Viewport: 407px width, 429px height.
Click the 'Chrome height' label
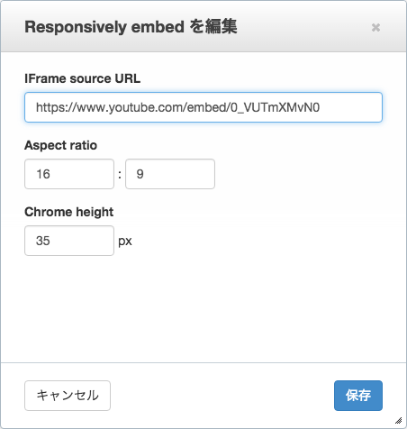tap(69, 212)
